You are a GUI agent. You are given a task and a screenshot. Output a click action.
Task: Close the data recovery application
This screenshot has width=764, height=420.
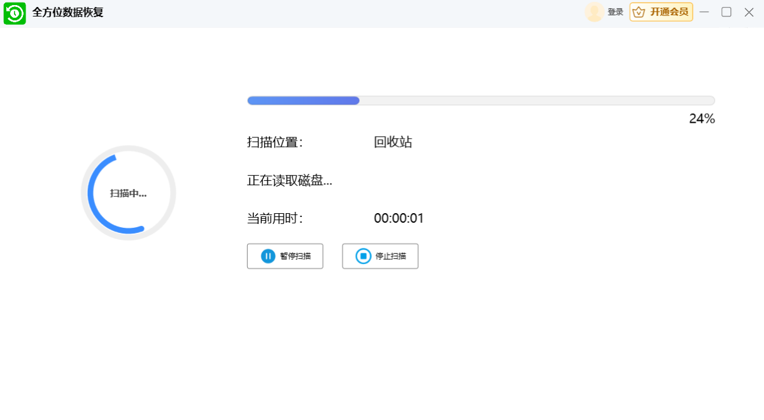(x=749, y=12)
